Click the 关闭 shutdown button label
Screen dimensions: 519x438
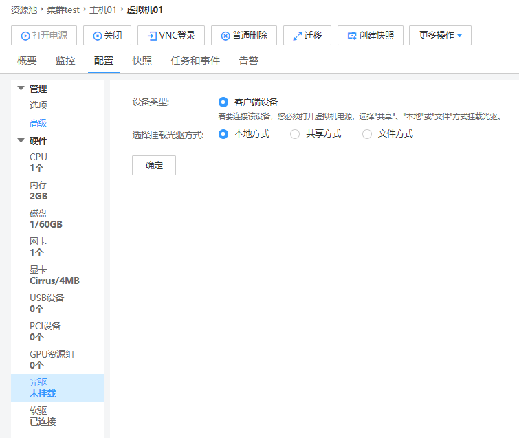113,35
